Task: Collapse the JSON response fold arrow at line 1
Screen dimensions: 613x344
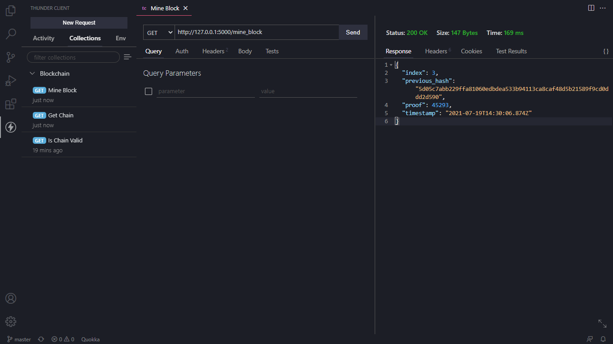Action: pos(391,65)
